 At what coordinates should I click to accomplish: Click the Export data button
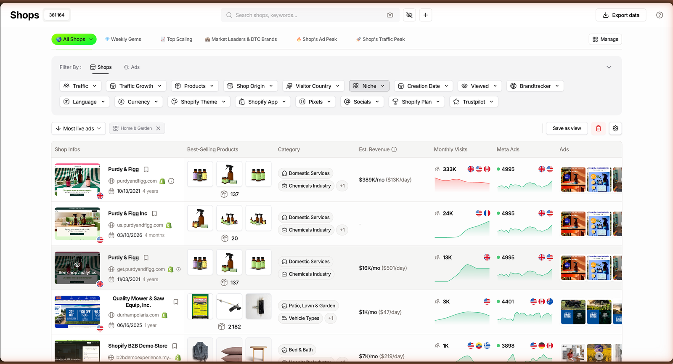[621, 15]
